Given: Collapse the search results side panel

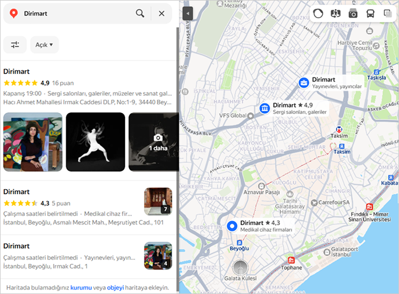Looking at the screenshot, I should 188,14.
